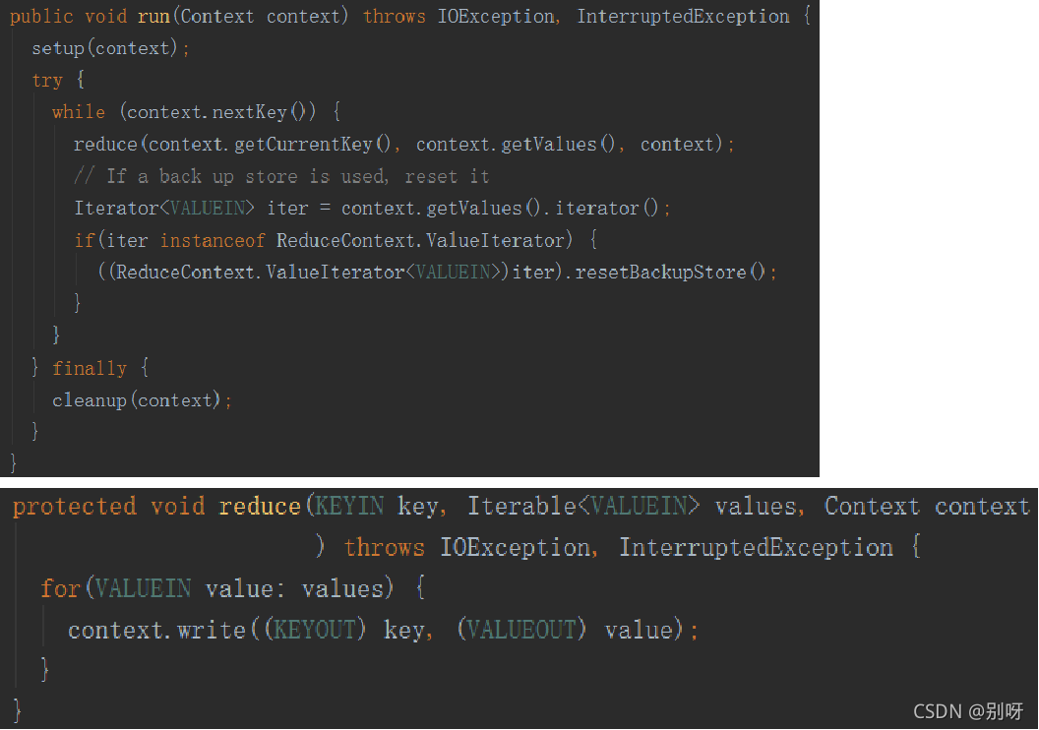Click the 'finally' keyword
The height and width of the screenshot is (730, 1039).
pos(89,368)
